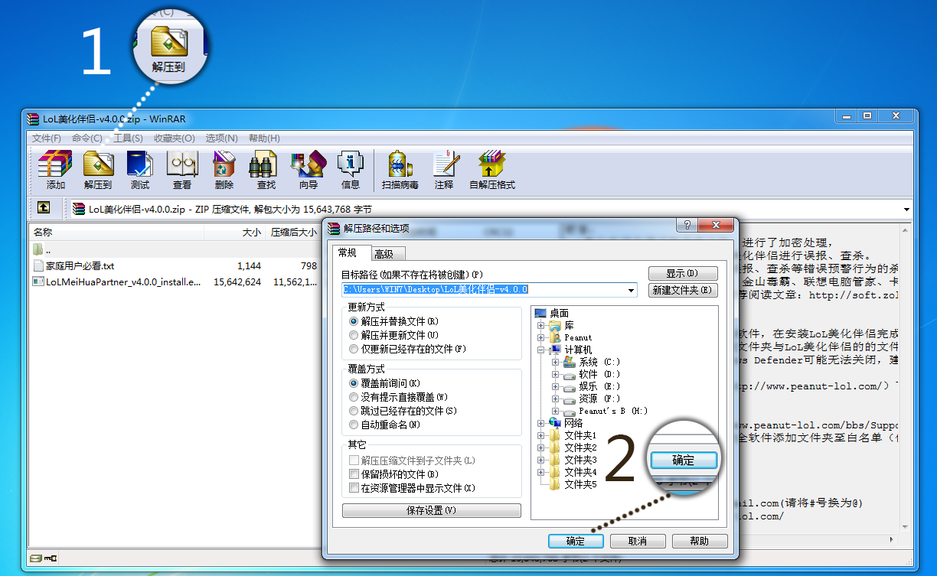
Task: Enable 保留损坏的文件 checkbox
Action: point(354,474)
